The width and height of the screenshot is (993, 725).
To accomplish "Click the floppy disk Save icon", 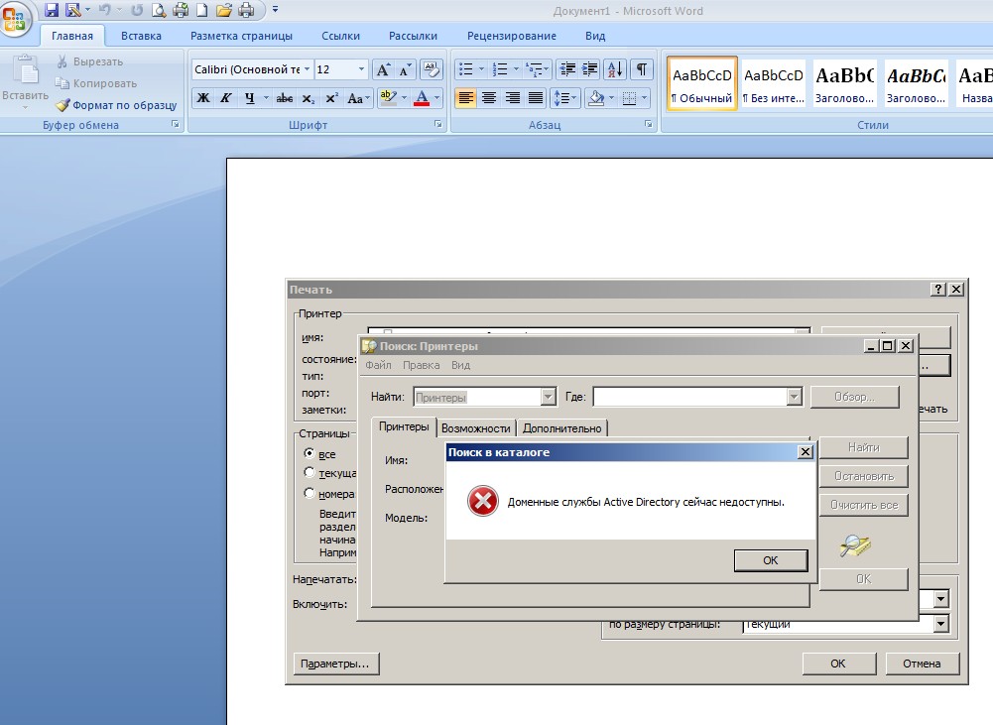I will [52, 10].
